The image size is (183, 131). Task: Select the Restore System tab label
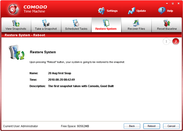[x=106, y=29]
